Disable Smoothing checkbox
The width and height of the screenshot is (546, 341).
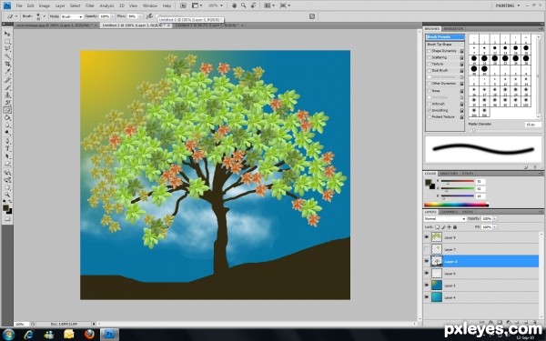[429, 110]
